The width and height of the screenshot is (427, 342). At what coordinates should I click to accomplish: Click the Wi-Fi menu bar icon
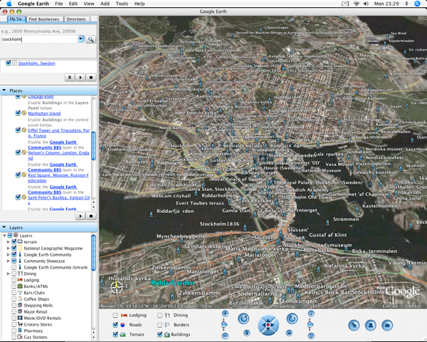pos(357,4)
